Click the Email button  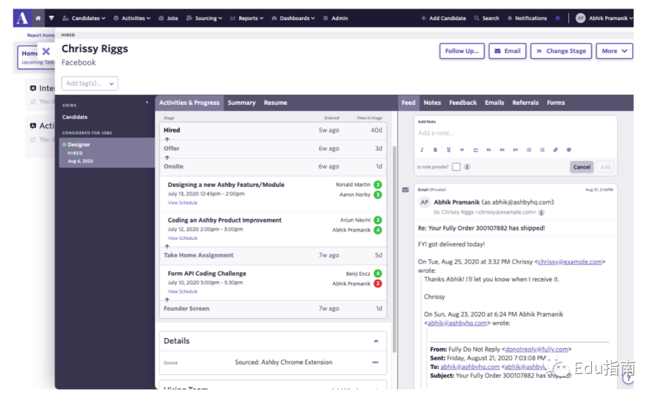507,51
